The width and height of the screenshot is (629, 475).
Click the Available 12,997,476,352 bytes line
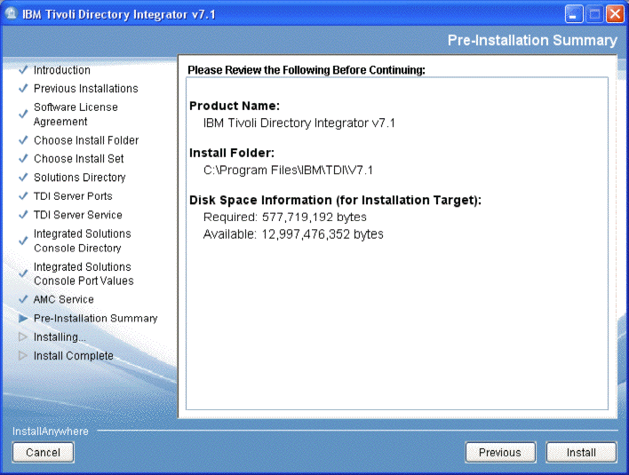pyautogui.click(x=293, y=234)
